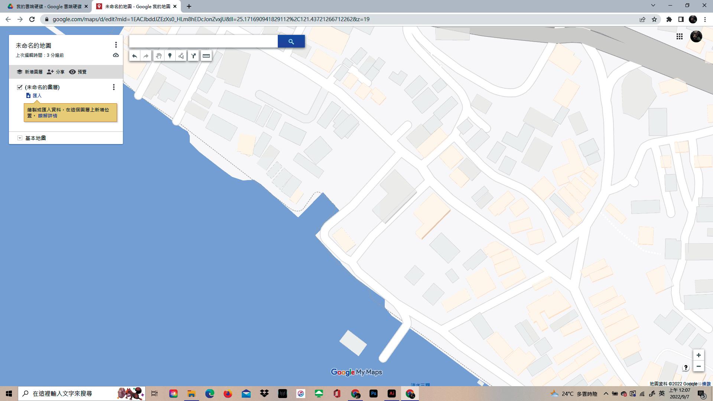Select the measure distance ruler tool
The image size is (713, 401).
206,56
